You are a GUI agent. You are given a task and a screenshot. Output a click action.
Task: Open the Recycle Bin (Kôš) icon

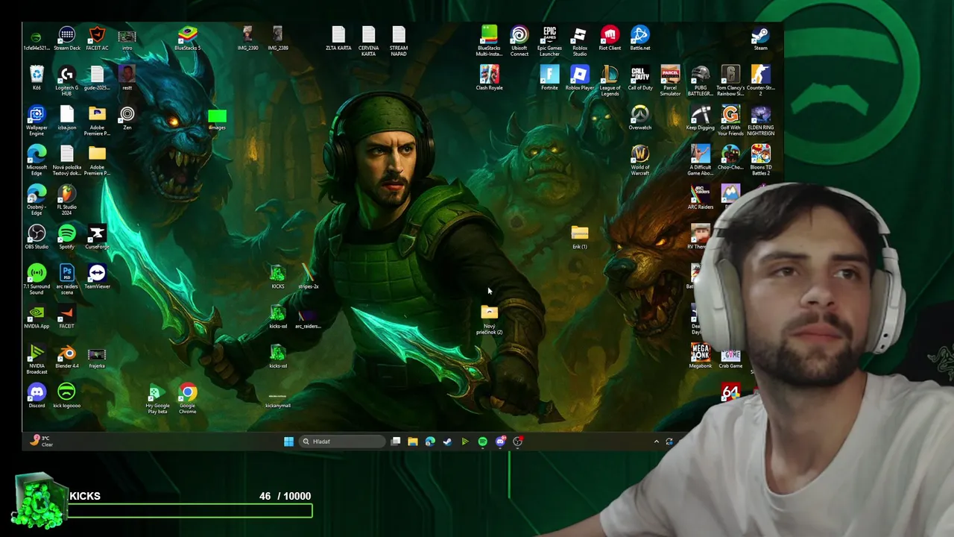[x=37, y=78]
